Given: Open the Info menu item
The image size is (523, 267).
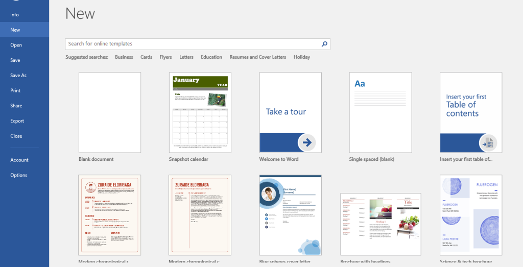Looking at the screenshot, I should (15, 15).
